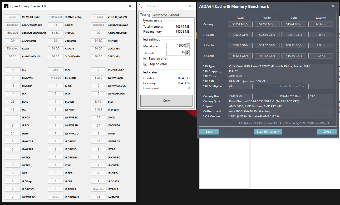Screen dimensions: 340x205
Task: Click the tRAS value 28
Action: (13, 102)
